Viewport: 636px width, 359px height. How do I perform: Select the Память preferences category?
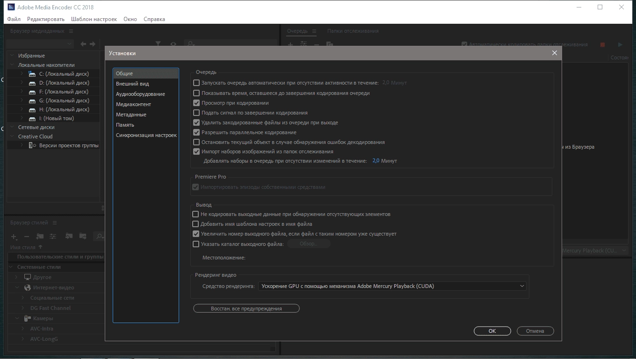[125, 125]
